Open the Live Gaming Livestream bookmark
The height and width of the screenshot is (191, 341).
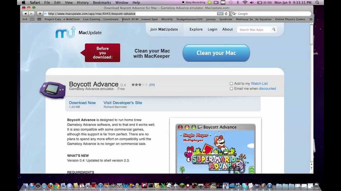coord(101,19)
